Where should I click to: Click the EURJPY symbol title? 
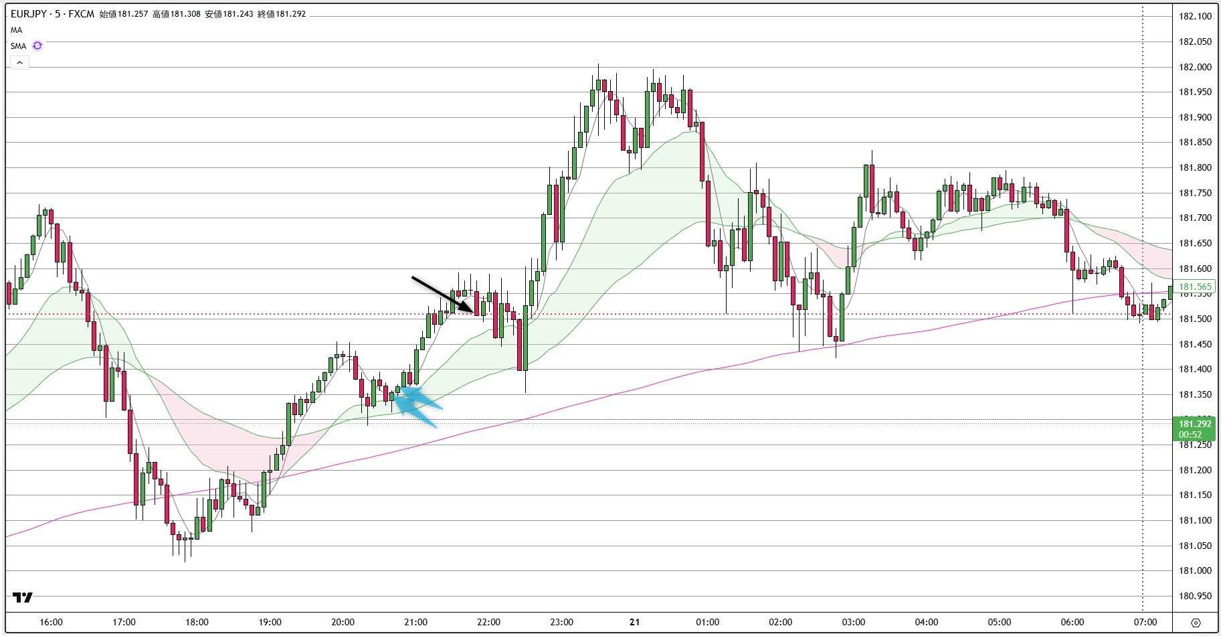pos(28,13)
